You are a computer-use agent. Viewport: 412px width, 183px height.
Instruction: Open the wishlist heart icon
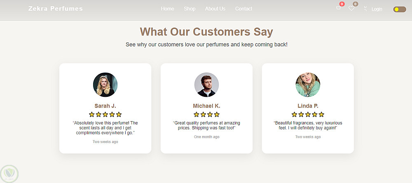tap(351, 8)
